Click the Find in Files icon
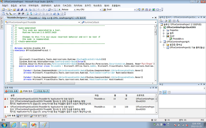 [x=104, y=10]
